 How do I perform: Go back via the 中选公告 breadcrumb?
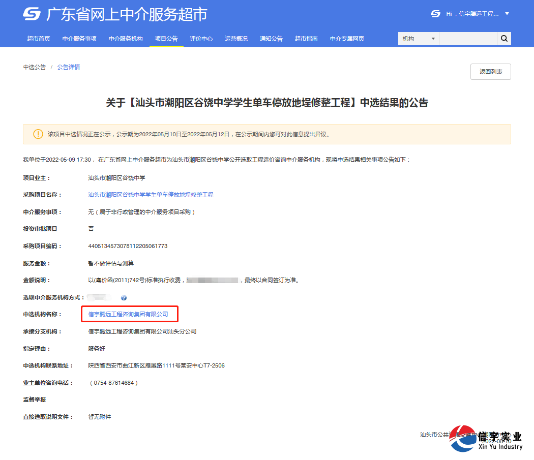tap(34, 67)
